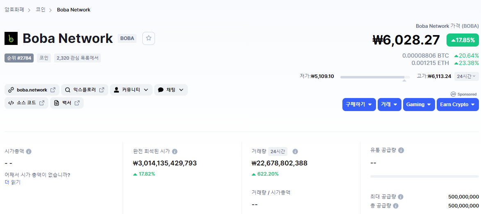Show info for 시가총액
The height and width of the screenshot is (214, 481).
pyautogui.click(x=29, y=152)
